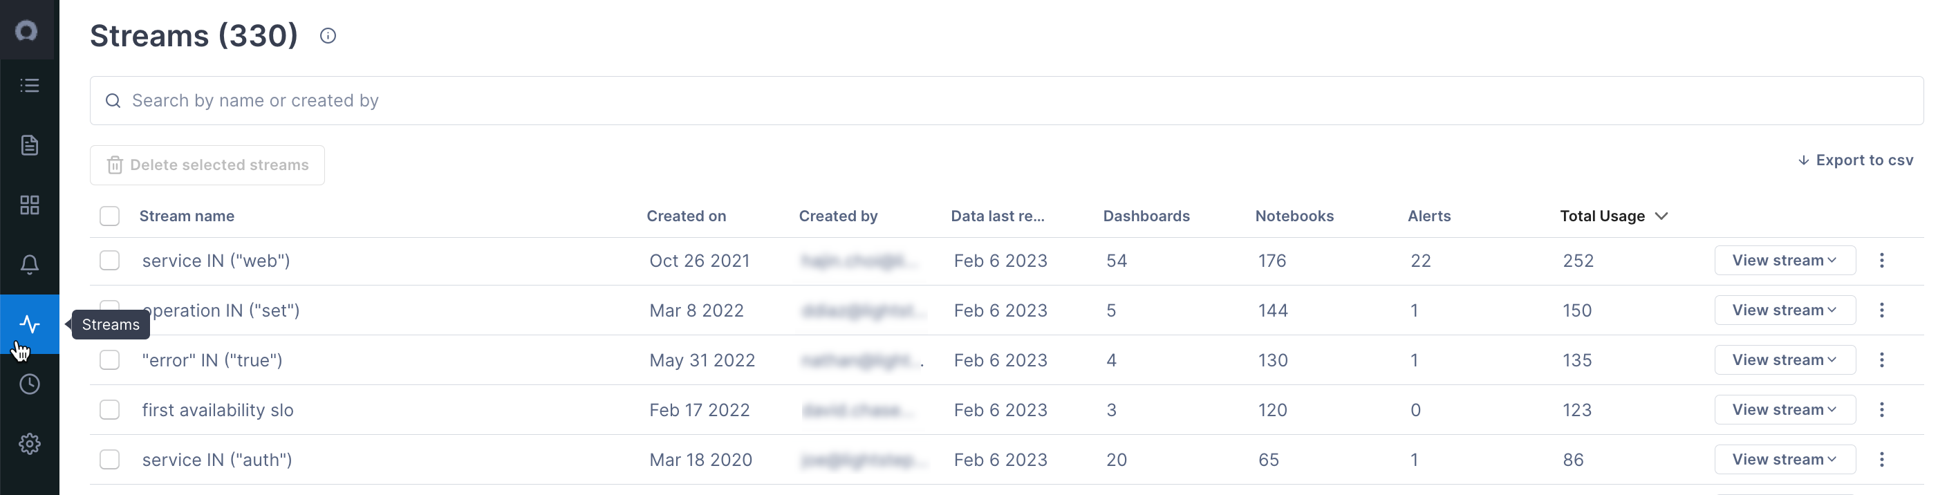Check the select-all streams checkbox
This screenshot has width=1947, height=495.
point(110,216)
